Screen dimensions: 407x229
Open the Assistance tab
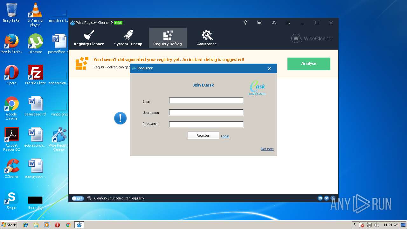(x=207, y=38)
